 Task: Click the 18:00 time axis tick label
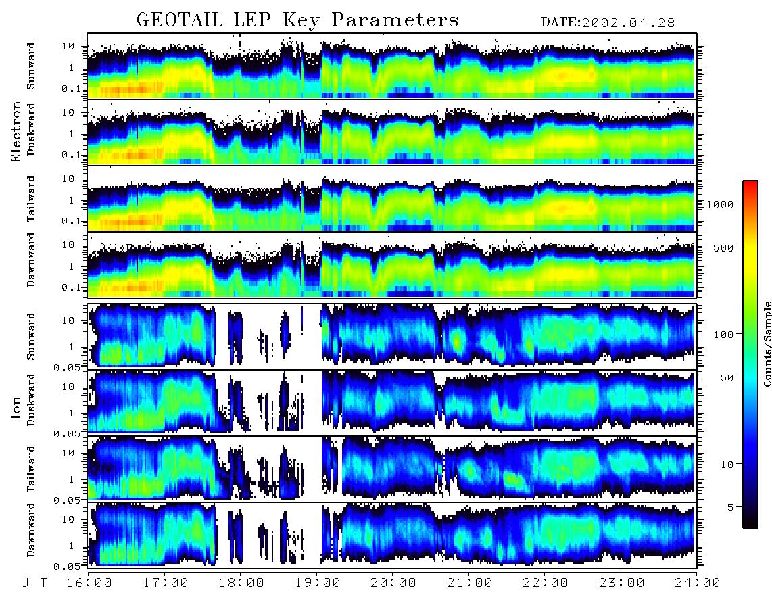point(242,584)
